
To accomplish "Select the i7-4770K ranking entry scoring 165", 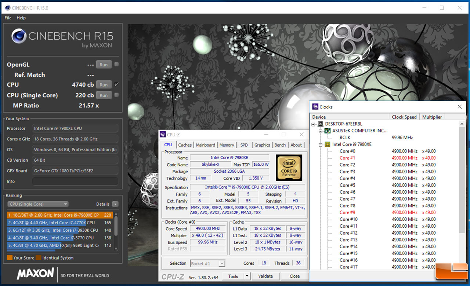I will 60,223.
